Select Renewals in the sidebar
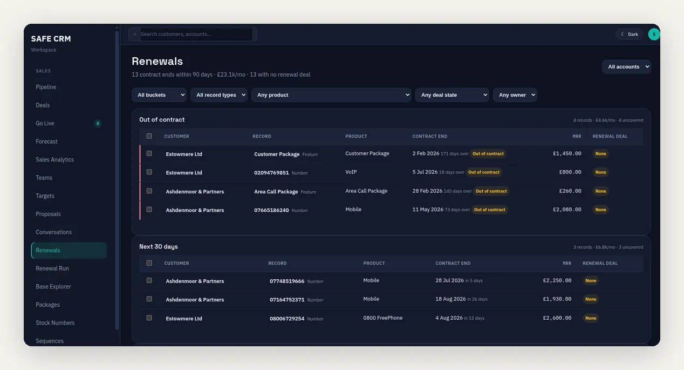 (x=69, y=250)
